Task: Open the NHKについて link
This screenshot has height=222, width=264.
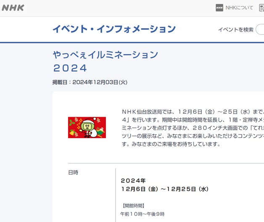Action: click(x=239, y=8)
